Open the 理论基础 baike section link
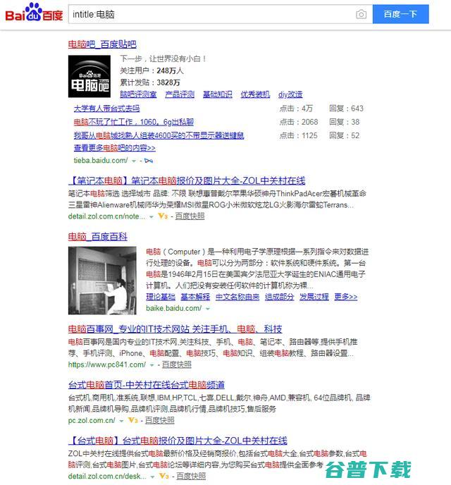Image resolution: width=451 pixels, height=485 pixels. click(x=161, y=297)
